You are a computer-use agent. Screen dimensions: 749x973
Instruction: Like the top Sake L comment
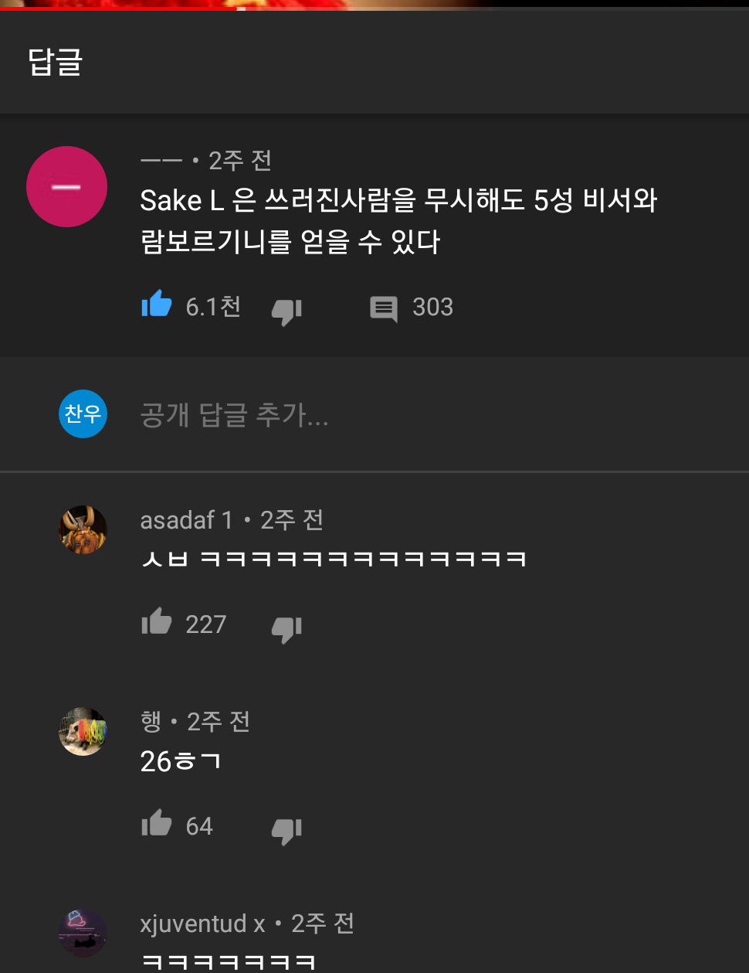click(x=157, y=304)
